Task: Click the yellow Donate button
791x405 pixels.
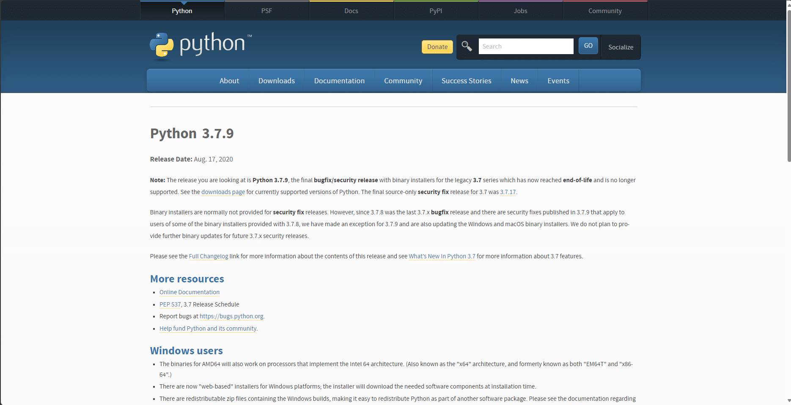Action: coord(437,47)
